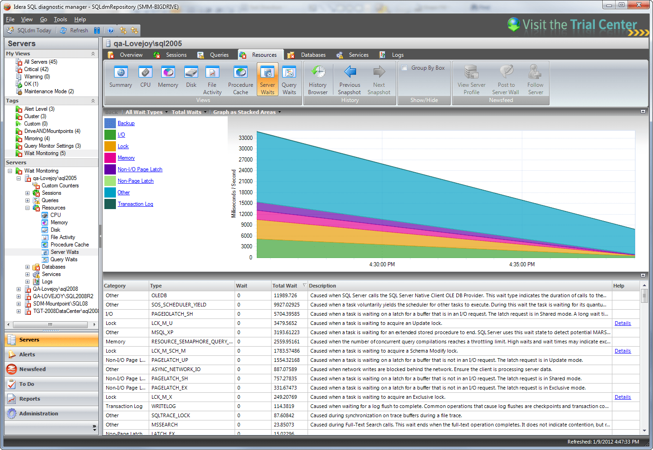Select the Procedure Cache view
This screenshot has height=450, width=653.
[240, 78]
